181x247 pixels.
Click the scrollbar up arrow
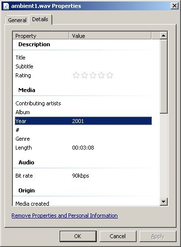click(x=163, y=35)
